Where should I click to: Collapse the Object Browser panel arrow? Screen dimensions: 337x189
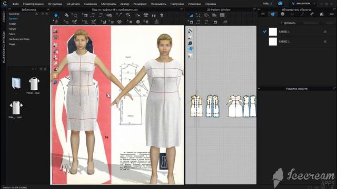[259, 9]
